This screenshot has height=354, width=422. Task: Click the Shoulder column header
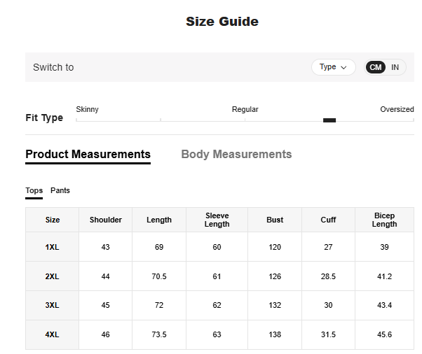click(106, 220)
